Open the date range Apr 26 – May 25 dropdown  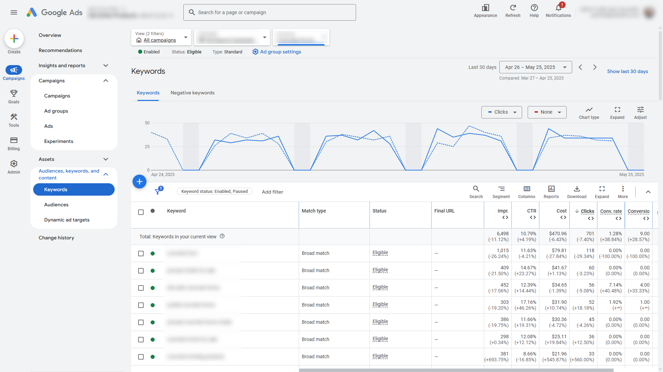point(536,67)
